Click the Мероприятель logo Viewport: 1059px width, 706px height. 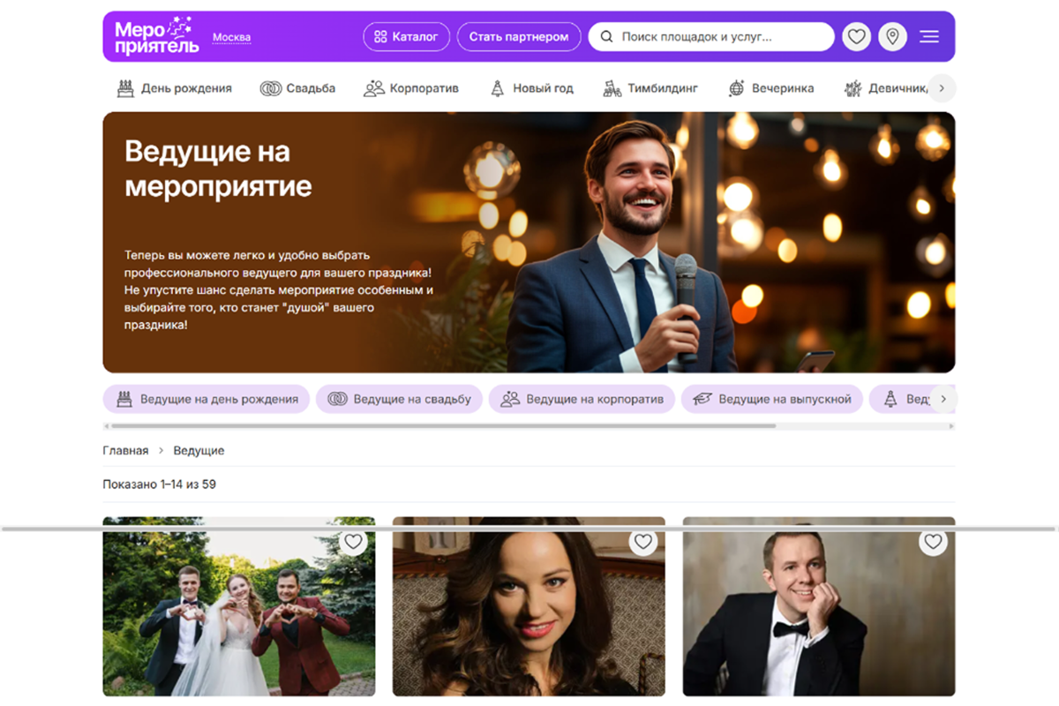click(x=157, y=36)
